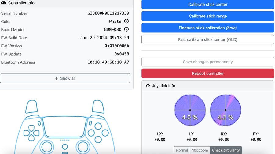Viewport: 275px width, 154px height.
Task: Click the RX: axis label
Action: (224, 134)
